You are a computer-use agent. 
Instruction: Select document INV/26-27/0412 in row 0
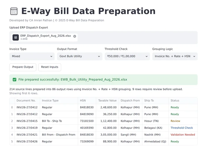(x=27, y=108)
